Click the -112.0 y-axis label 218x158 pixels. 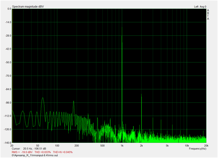tap(7, 116)
